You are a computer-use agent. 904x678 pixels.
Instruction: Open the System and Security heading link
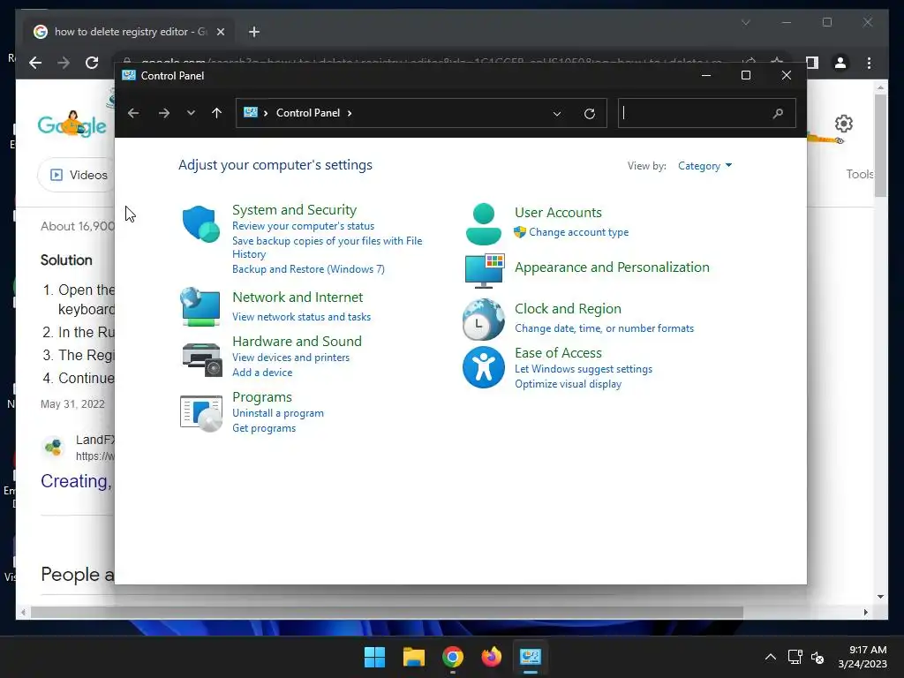pos(294,210)
